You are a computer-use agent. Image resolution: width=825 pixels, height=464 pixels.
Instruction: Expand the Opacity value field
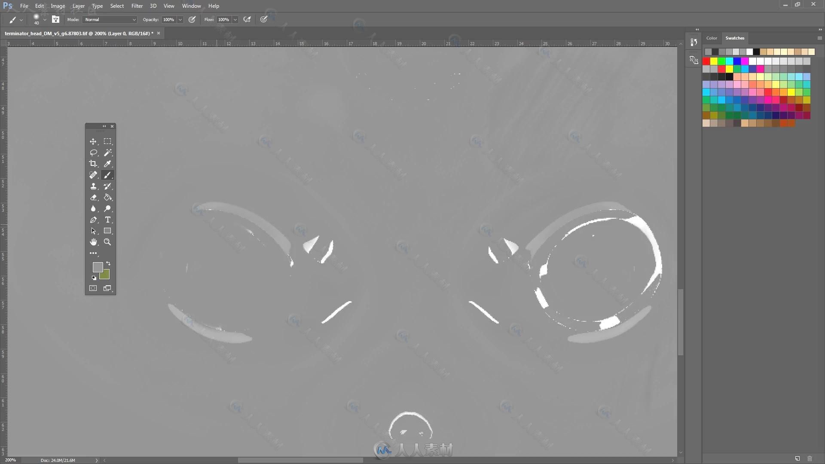[x=181, y=19]
